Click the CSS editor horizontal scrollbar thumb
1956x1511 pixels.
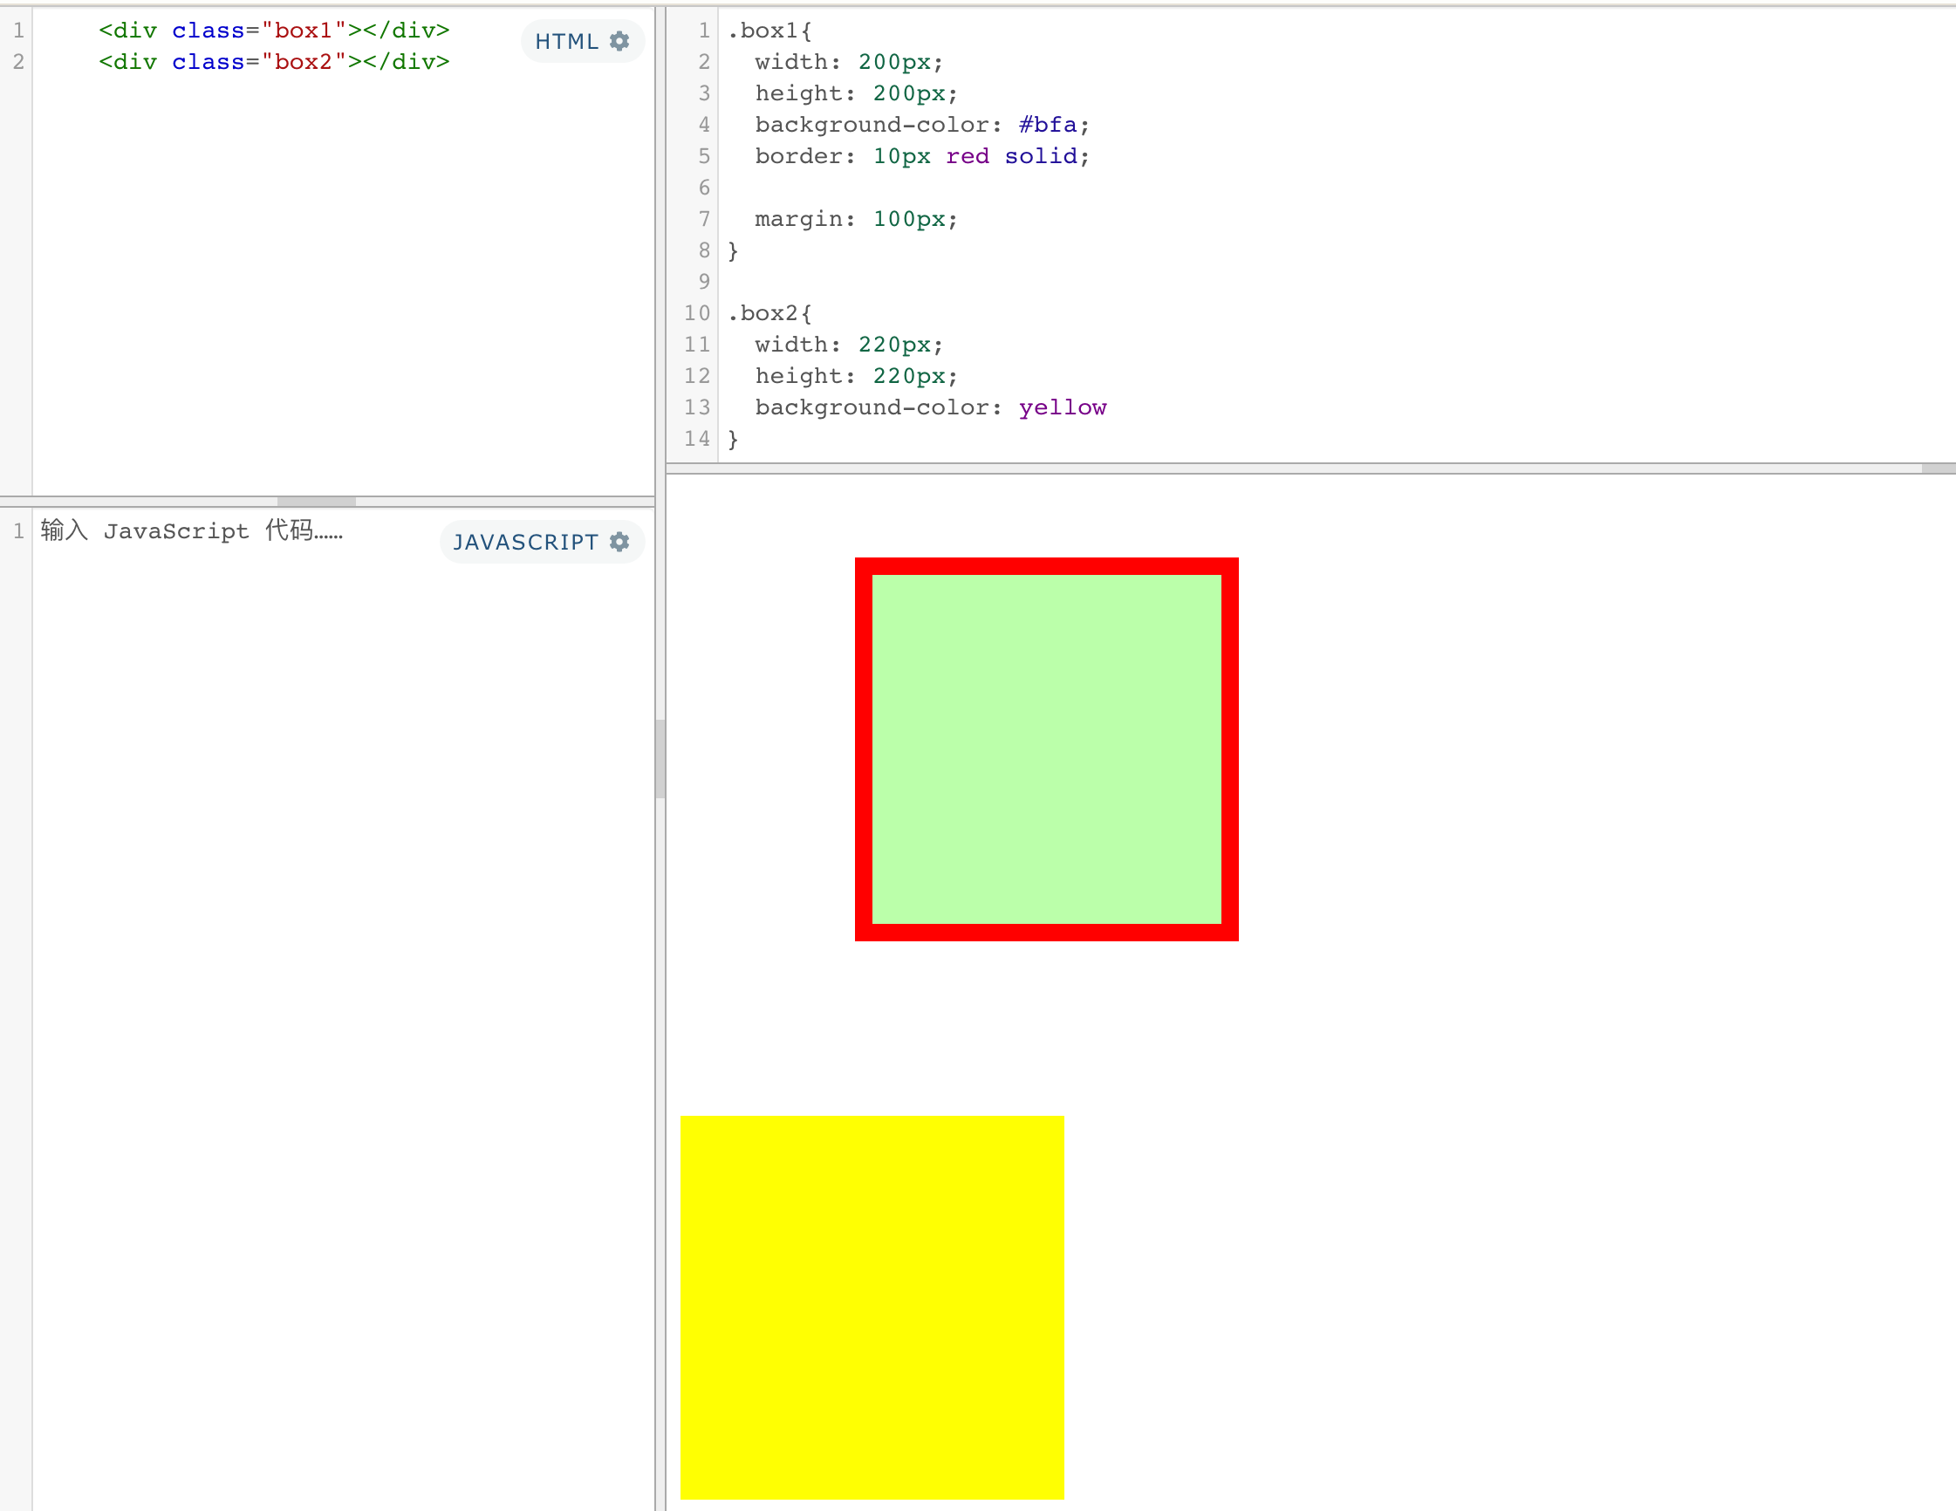pyautogui.click(x=1938, y=468)
